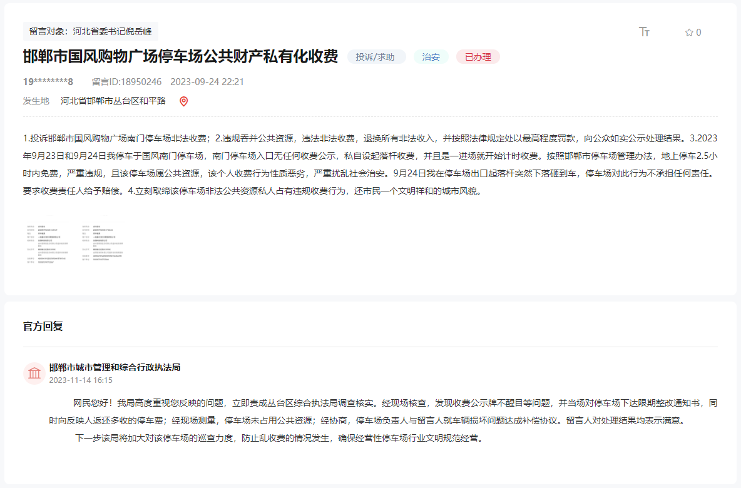Click the 留言ID:18950246 text
This screenshot has width=741, height=488.
[x=126, y=82]
